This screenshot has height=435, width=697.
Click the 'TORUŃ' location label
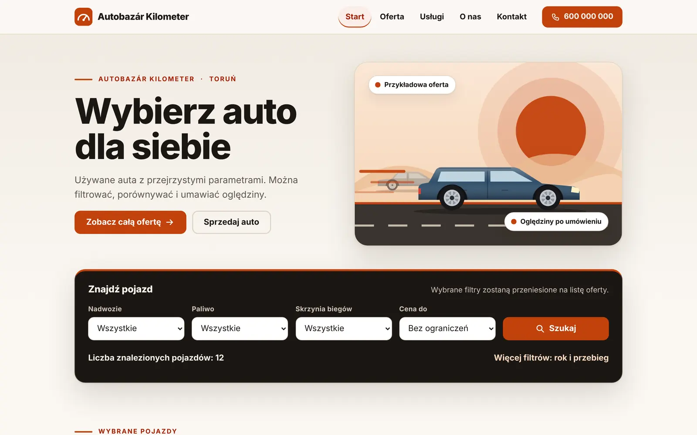pyautogui.click(x=223, y=79)
